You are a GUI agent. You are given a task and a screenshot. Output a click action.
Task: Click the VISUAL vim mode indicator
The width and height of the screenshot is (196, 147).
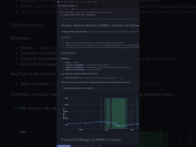pos(99,146)
